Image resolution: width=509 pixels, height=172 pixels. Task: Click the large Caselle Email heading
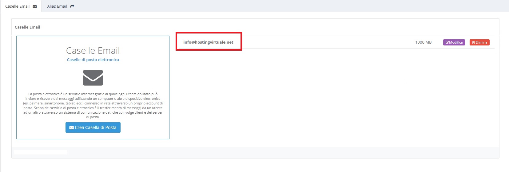93,50
